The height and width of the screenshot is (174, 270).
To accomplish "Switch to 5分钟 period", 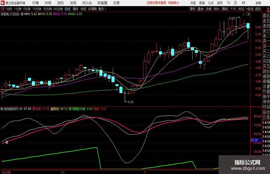I will coord(27,9).
